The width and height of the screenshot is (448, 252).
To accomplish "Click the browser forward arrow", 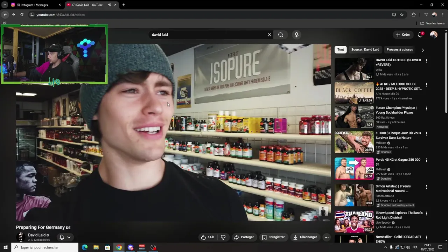I will [x=13, y=15].
